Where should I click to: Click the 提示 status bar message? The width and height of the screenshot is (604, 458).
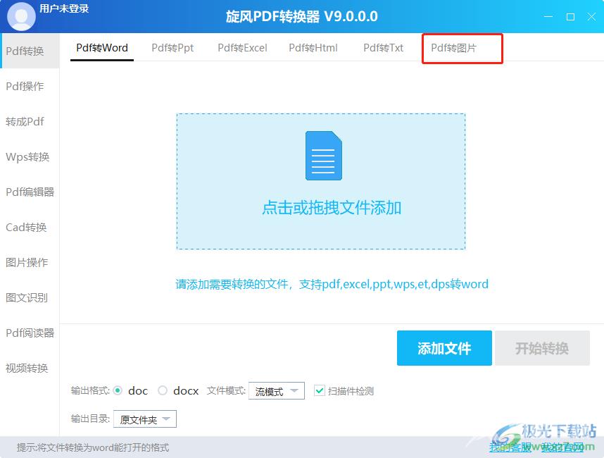[93, 447]
